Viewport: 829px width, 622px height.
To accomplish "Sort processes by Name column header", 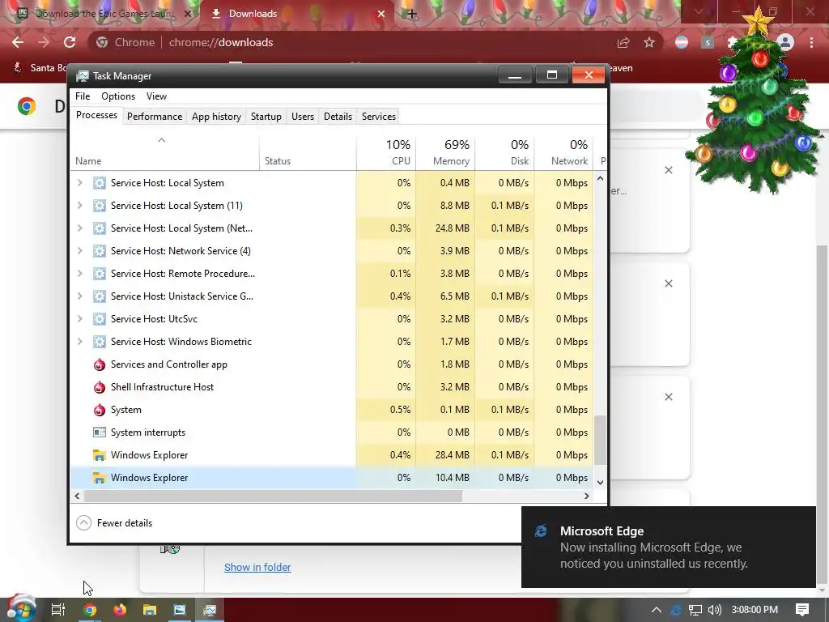I will coord(164,152).
